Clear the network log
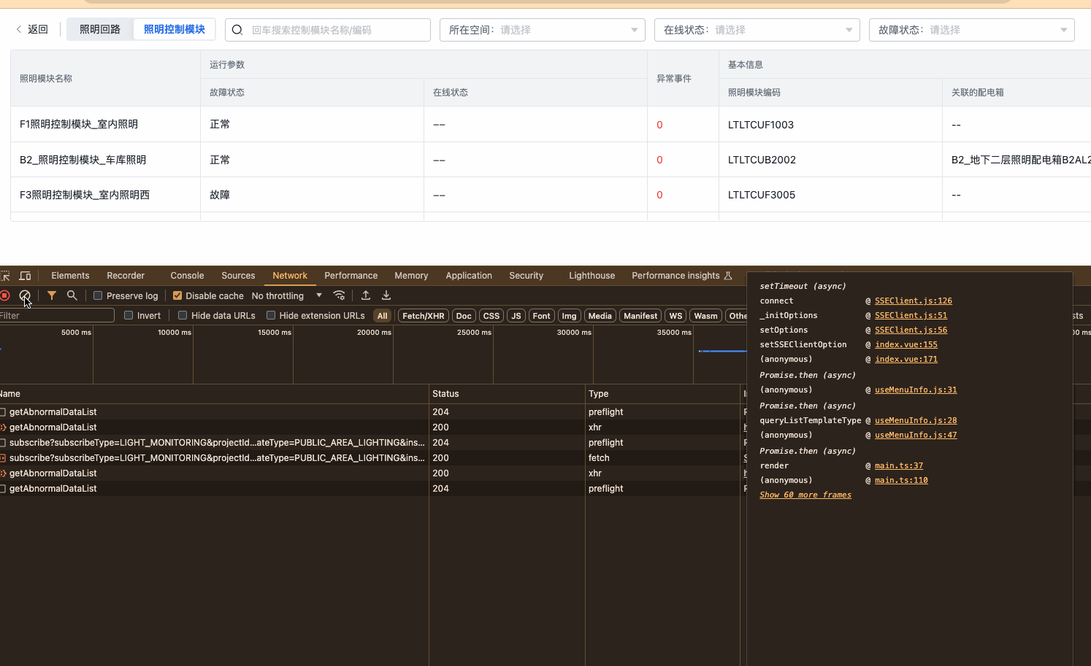 click(25, 295)
